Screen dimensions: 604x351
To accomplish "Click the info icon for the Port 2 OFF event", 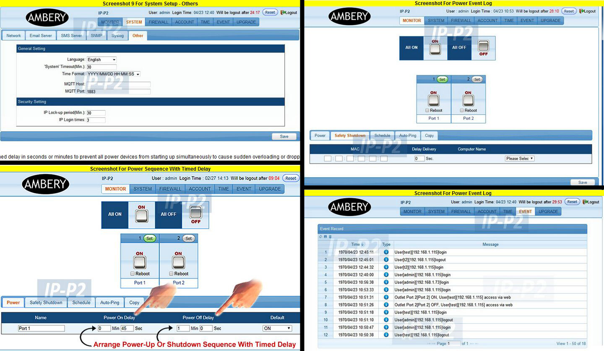I will [386, 305].
